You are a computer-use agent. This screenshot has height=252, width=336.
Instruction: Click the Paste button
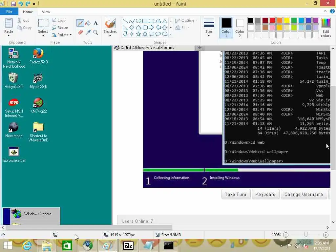(9, 26)
